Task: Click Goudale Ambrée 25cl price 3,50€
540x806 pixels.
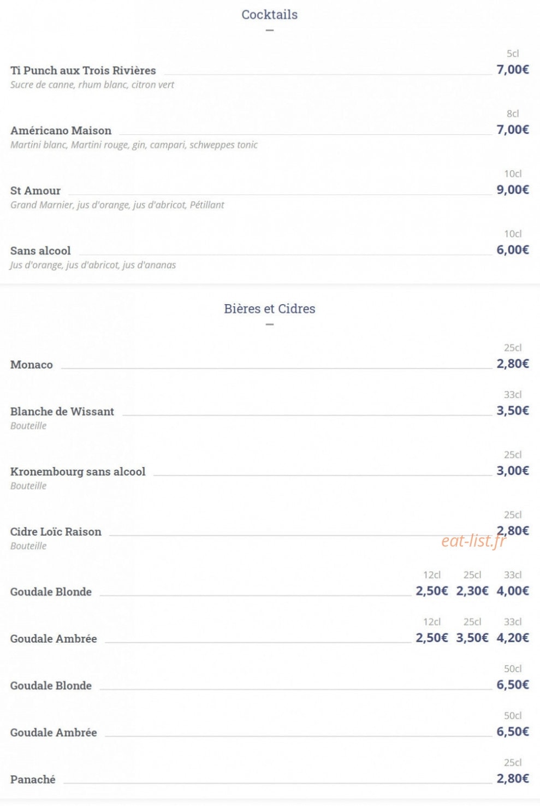Action: coord(472,638)
